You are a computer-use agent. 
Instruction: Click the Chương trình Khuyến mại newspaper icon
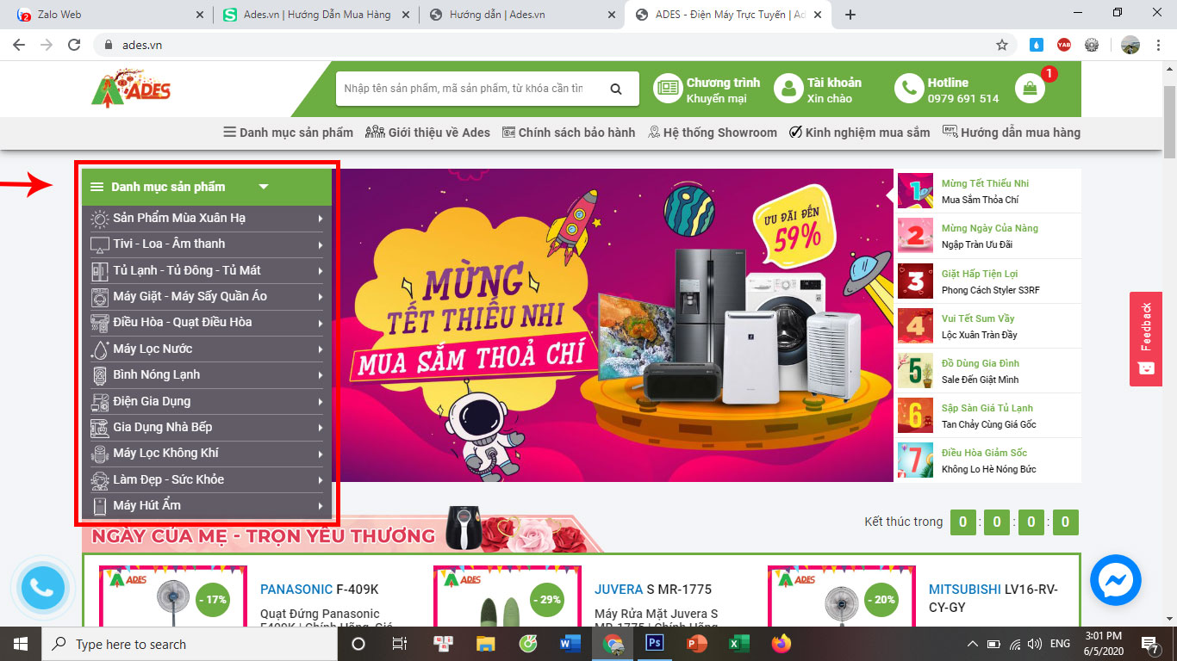coord(667,89)
